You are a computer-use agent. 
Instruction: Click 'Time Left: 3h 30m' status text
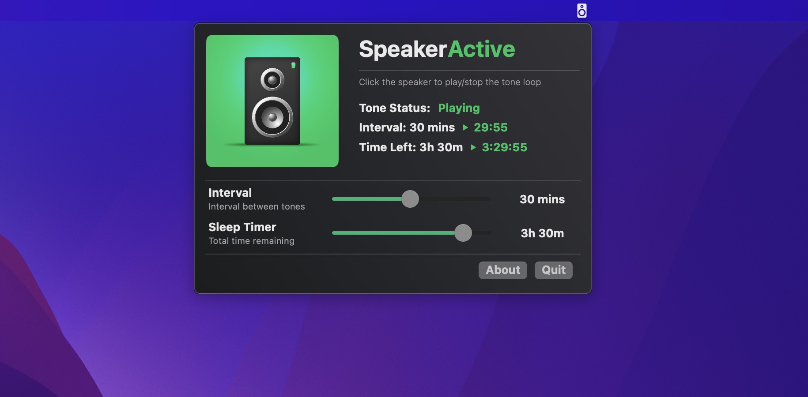[x=411, y=147]
